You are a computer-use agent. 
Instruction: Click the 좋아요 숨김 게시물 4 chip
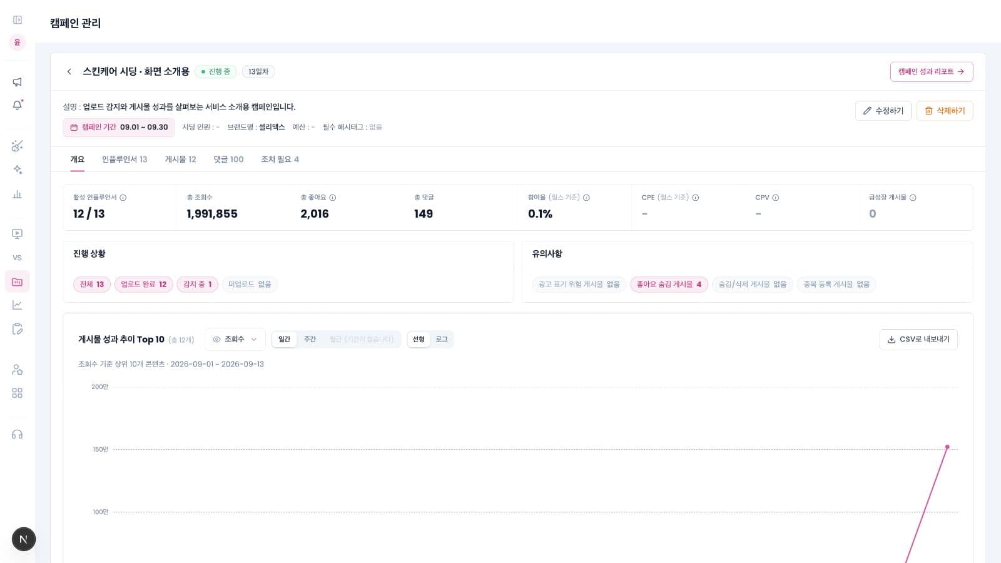pos(669,285)
